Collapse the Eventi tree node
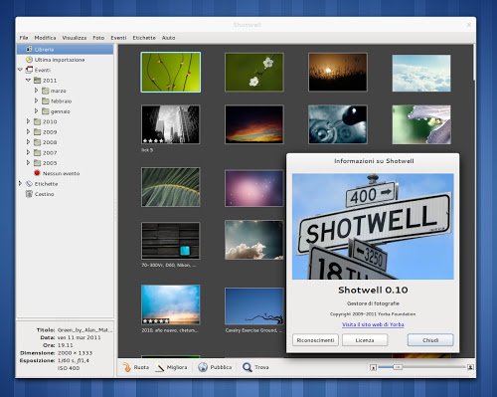 coord(20,70)
